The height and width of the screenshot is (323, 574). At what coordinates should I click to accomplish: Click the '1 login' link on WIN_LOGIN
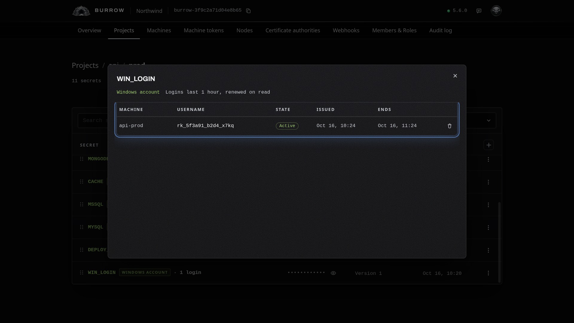click(190, 272)
